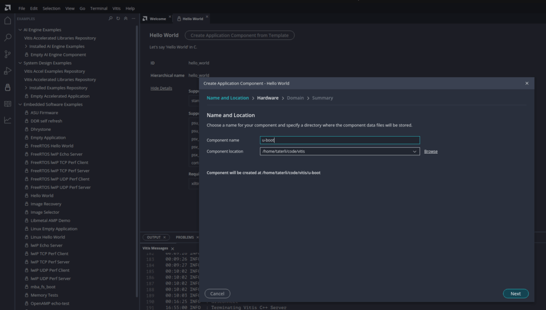Select Empty AI Engine Component example
Screen dimensions: 546x310
[x=58, y=54]
